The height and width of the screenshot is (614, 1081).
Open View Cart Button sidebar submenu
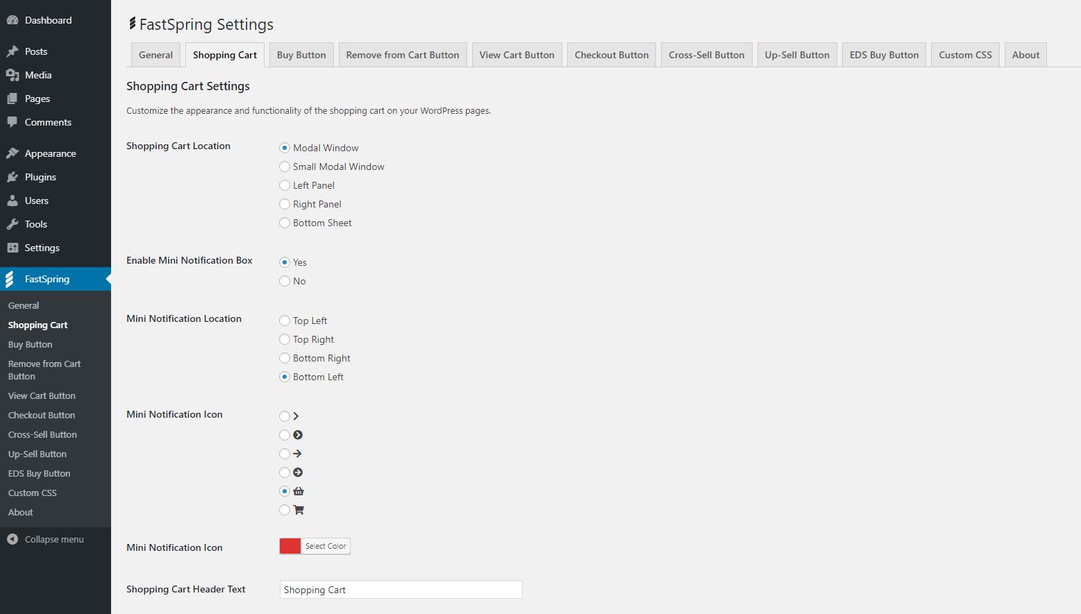click(42, 395)
